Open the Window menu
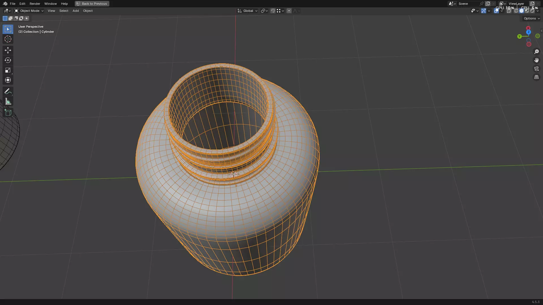543x305 pixels. (x=51, y=4)
